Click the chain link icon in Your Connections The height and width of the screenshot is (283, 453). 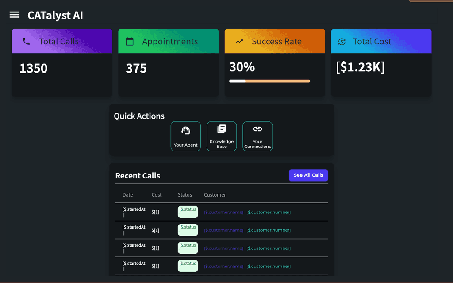(x=257, y=129)
